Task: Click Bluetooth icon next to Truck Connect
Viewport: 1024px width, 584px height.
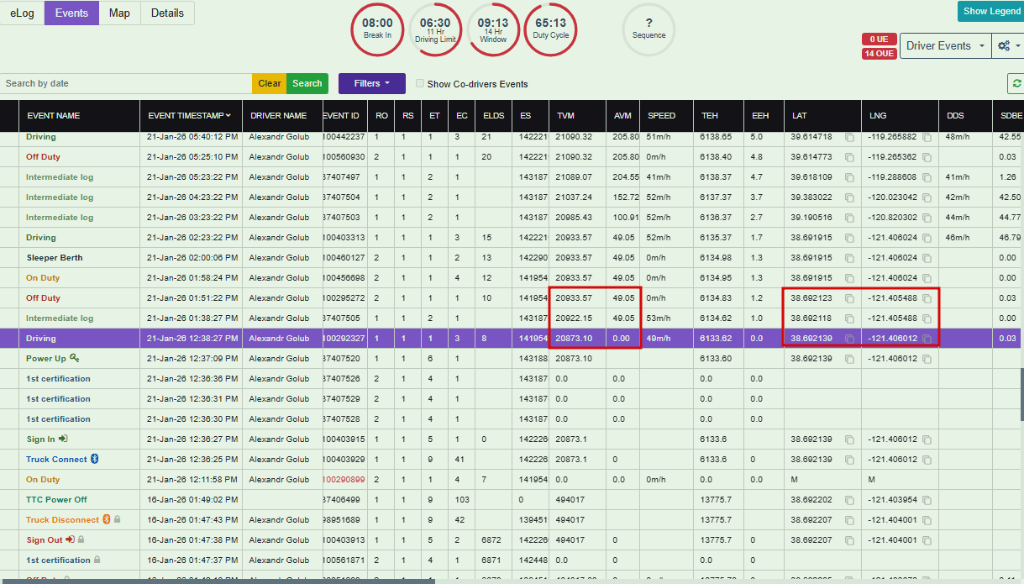Action: click(95, 459)
